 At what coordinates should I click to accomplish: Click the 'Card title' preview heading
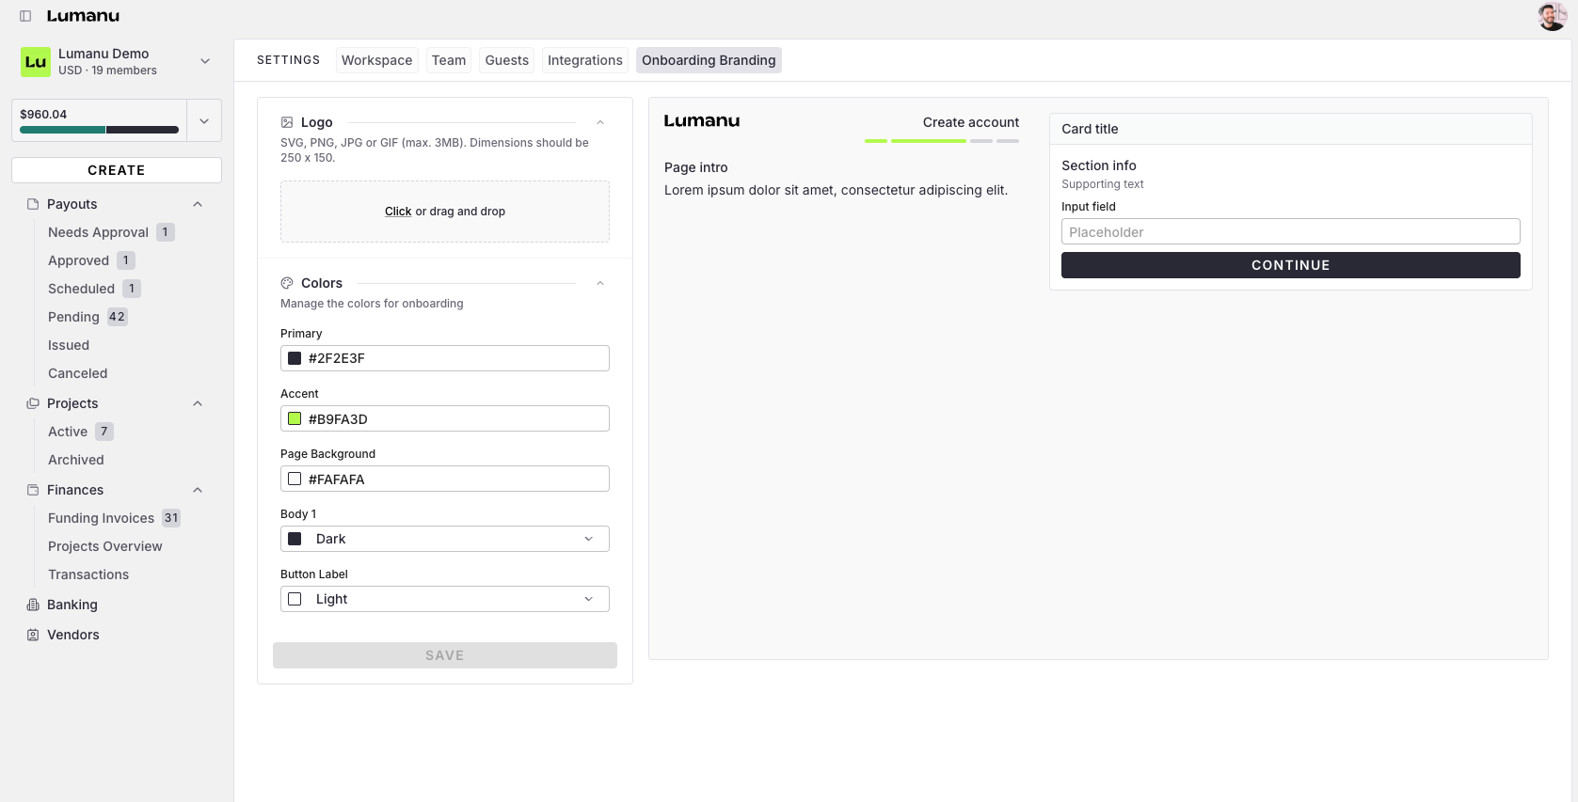click(1090, 129)
